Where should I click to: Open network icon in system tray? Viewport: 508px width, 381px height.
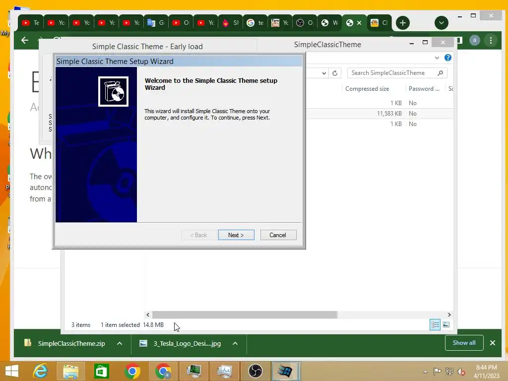pyautogui.click(x=449, y=372)
